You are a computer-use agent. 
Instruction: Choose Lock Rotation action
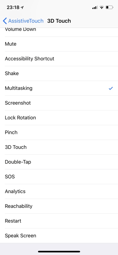pyautogui.click(x=59, y=117)
